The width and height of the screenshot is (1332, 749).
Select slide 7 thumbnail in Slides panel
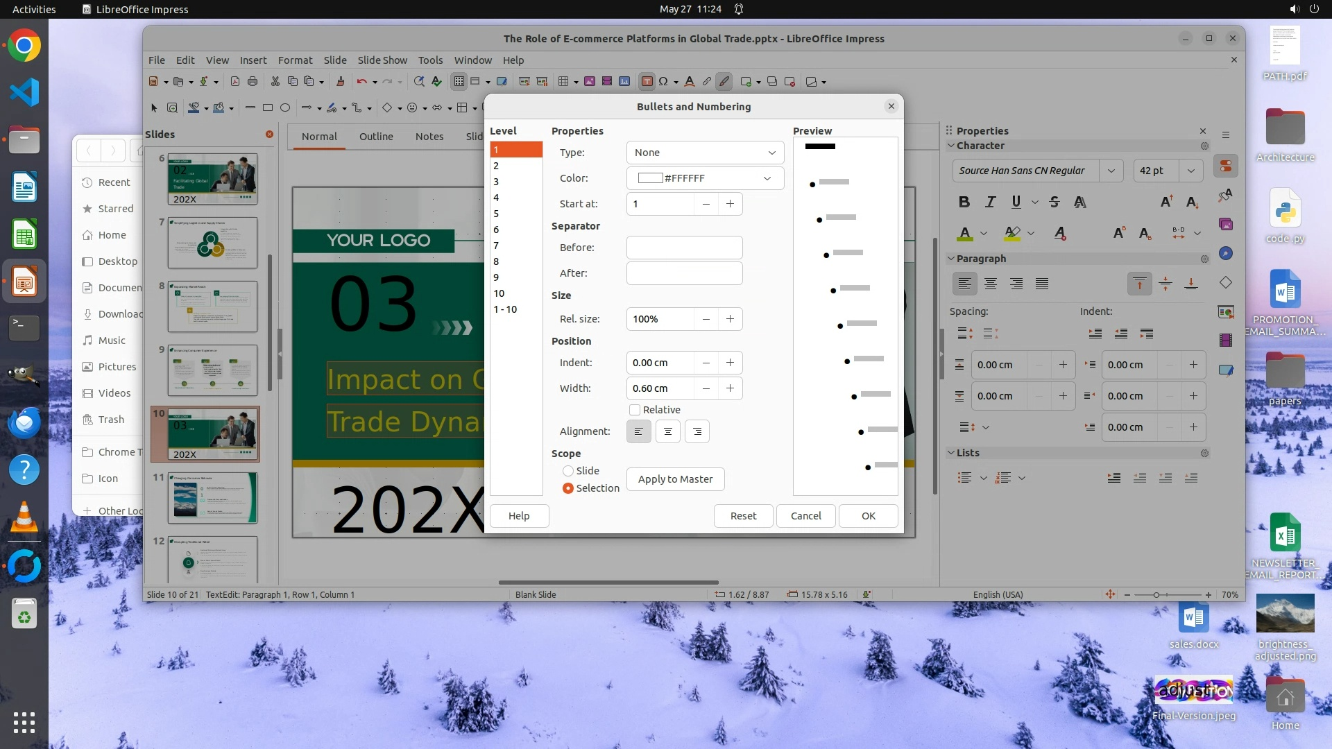coord(212,243)
